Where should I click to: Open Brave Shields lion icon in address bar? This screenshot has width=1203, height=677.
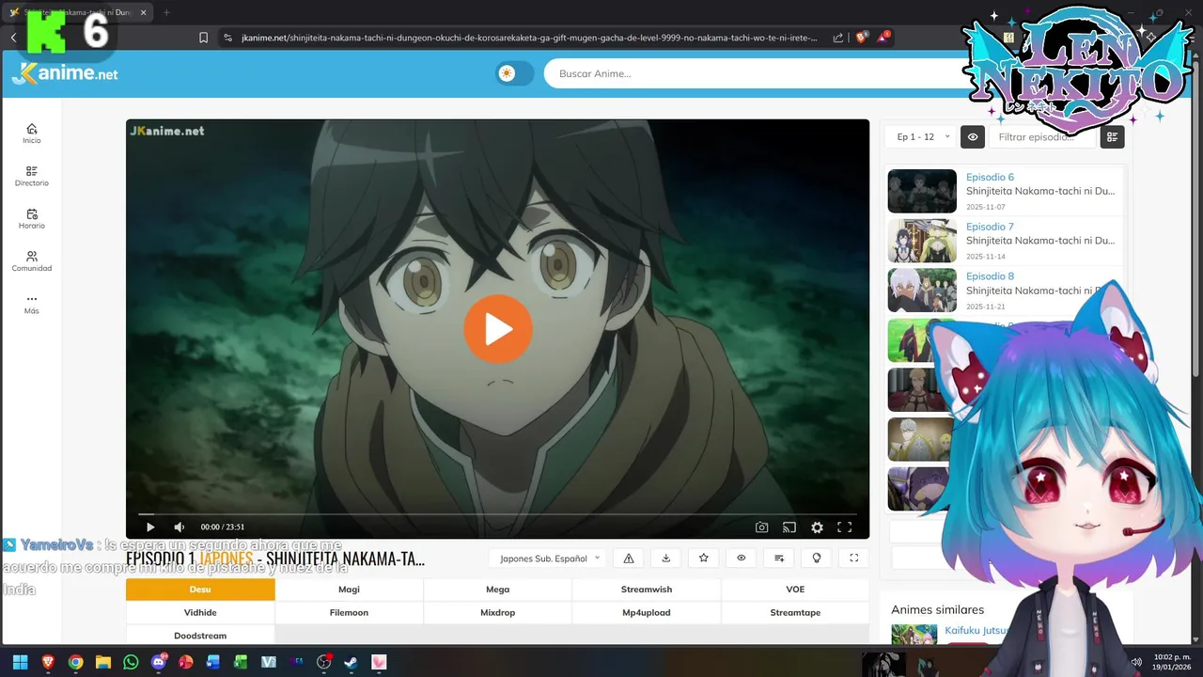tap(862, 38)
